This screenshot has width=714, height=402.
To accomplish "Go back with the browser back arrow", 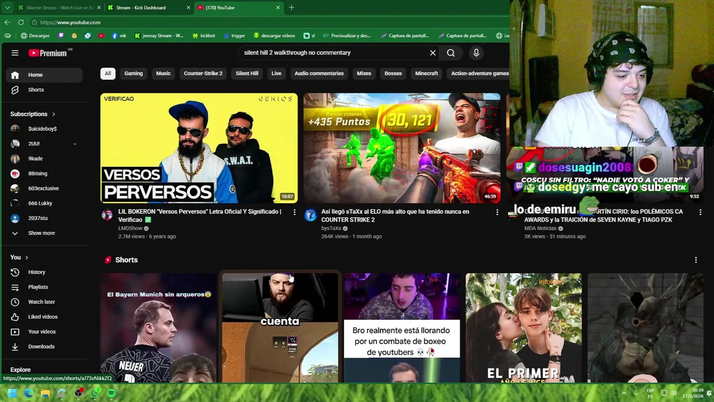I will tap(7, 22).
